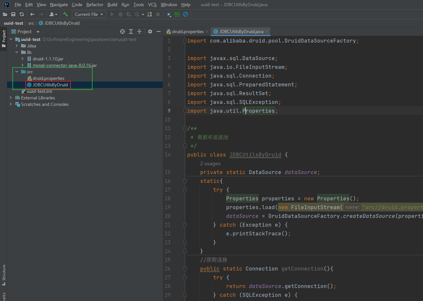Click the 2 usages hint above dataSource

(210, 164)
